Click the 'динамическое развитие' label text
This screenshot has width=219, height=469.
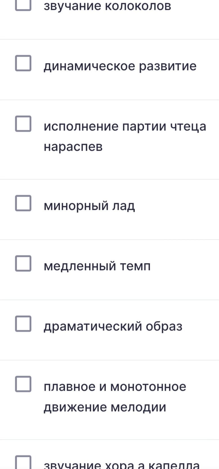pos(120,66)
